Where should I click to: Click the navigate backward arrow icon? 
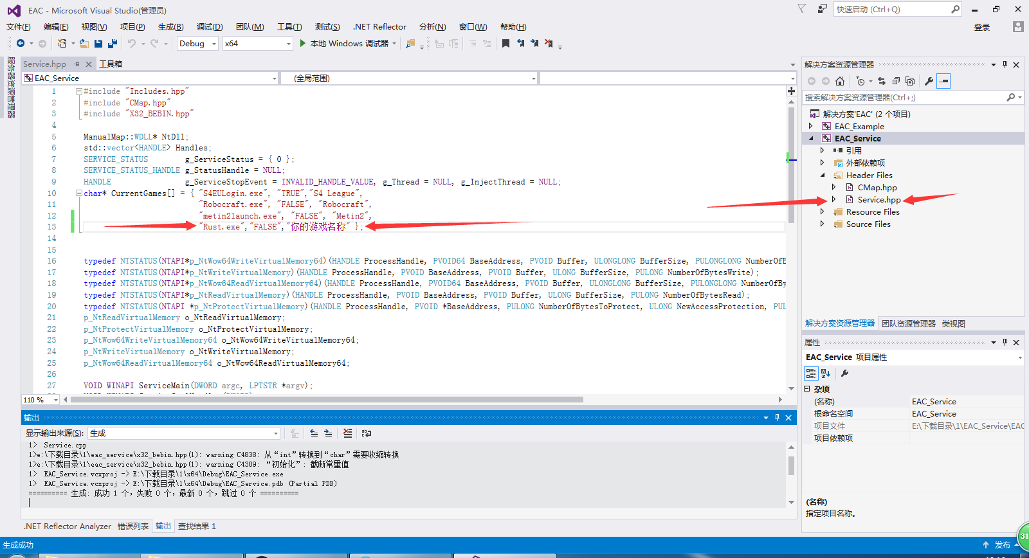[21, 44]
